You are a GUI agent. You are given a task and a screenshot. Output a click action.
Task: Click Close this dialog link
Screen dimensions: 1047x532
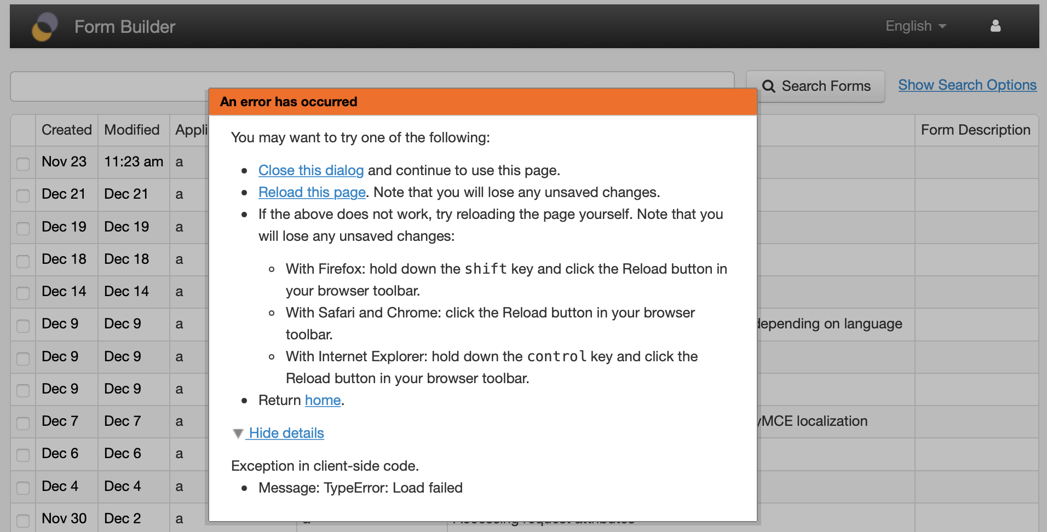pyautogui.click(x=310, y=170)
